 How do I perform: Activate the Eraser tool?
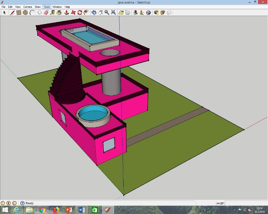[x=45, y=12]
